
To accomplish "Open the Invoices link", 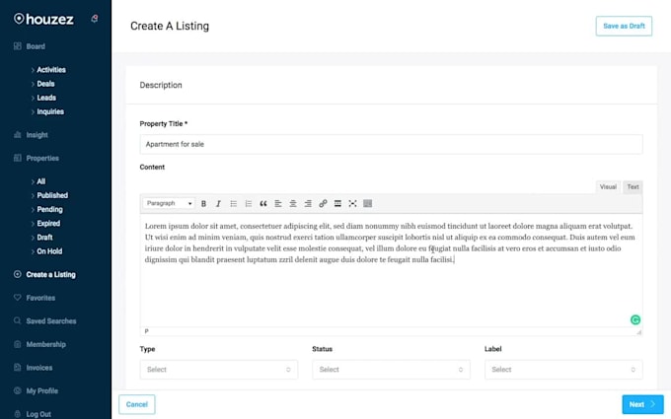I will click(x=38, y=368).
